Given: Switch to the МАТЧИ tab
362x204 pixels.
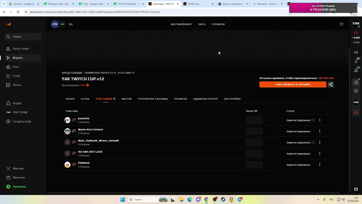Looking at the screenshot, I should (x=127, y=99).
